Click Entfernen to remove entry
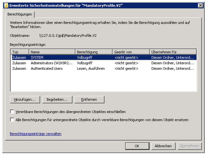This screenshot has width=208, height=156. pos(89,99)
